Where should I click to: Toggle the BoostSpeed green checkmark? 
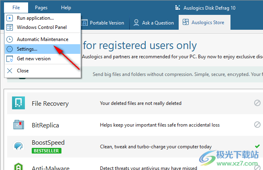[x=257, y=146]
